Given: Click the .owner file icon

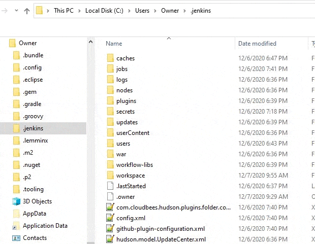Looking at the screenshot, I should click(110, 196).
